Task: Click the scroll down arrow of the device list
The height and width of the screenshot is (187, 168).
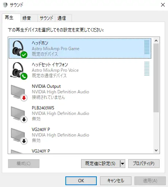Action: click(156, 150)
